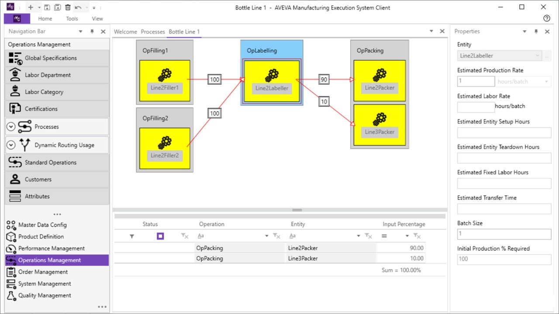Open the Quality Management module

45,296
